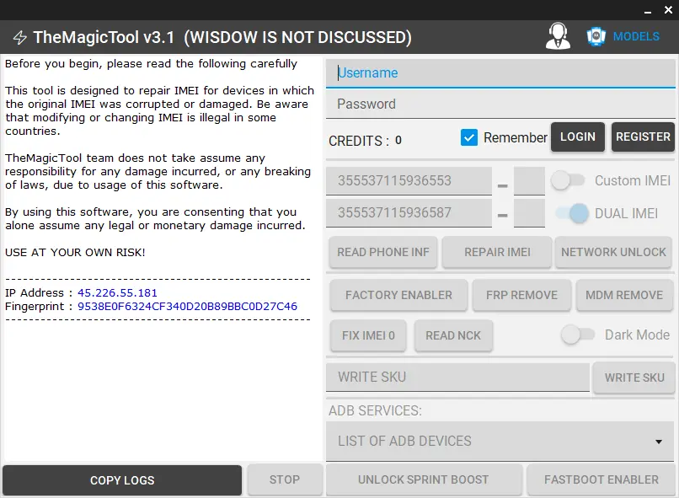This screenshot has height=498, width=679.
Task: Minimize TheMagicTool window
Action: [648, 11]
